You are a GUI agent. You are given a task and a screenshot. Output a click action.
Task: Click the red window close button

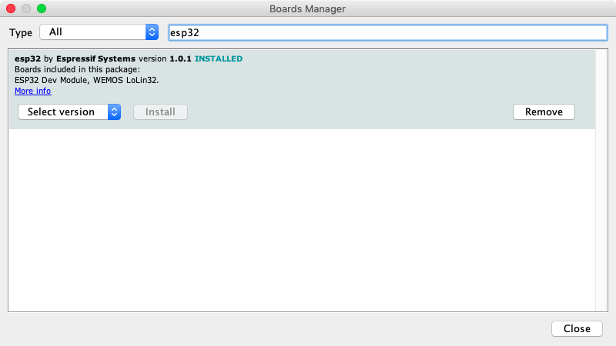tap(11, 8)
